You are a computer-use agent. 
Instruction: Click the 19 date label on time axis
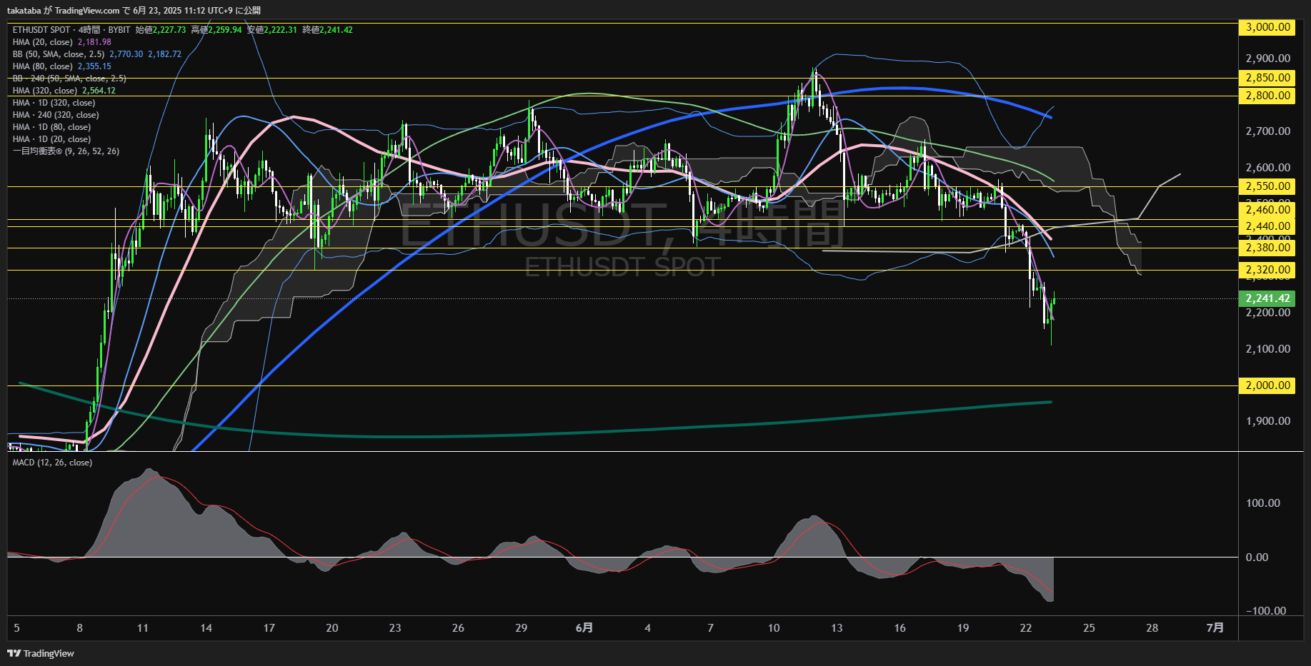click(963, 628)
